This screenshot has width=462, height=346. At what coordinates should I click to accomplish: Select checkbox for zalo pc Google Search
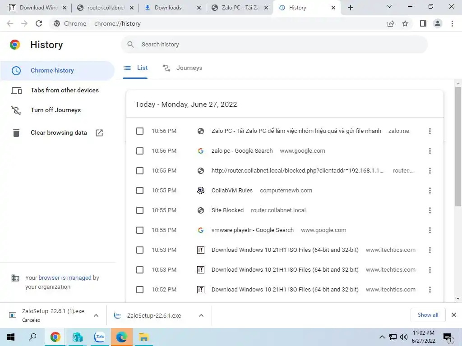tap(140, 151)
